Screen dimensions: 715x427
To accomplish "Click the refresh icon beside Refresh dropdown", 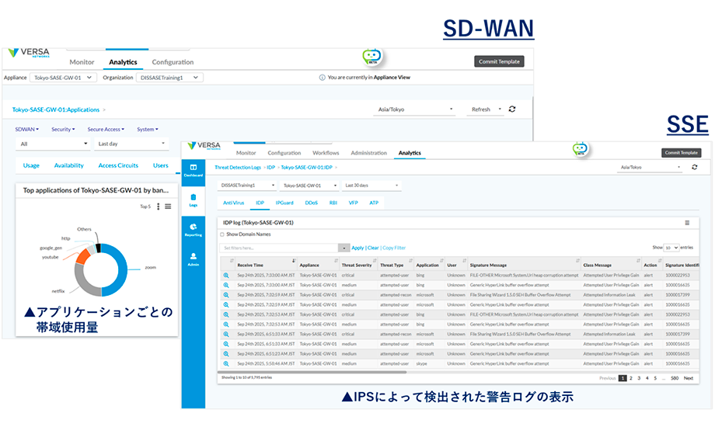I will pos(512,109).
